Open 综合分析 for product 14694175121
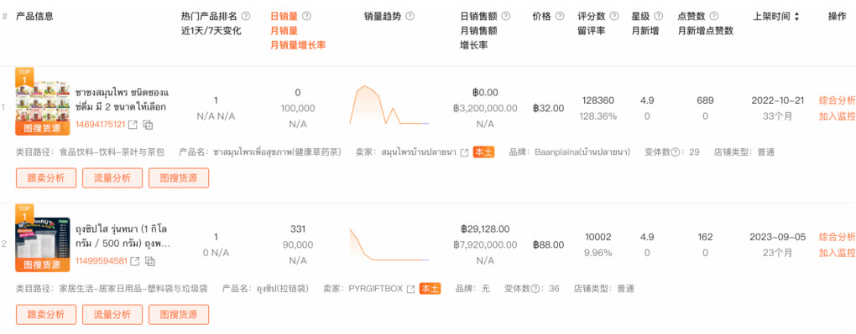 click(x=837, y=100)
